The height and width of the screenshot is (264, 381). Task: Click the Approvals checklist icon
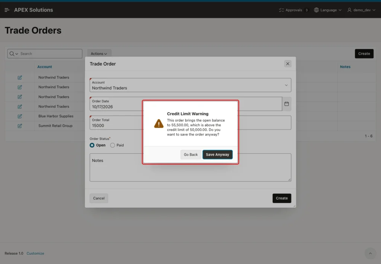pyautogui.click(x=281, y=10)
